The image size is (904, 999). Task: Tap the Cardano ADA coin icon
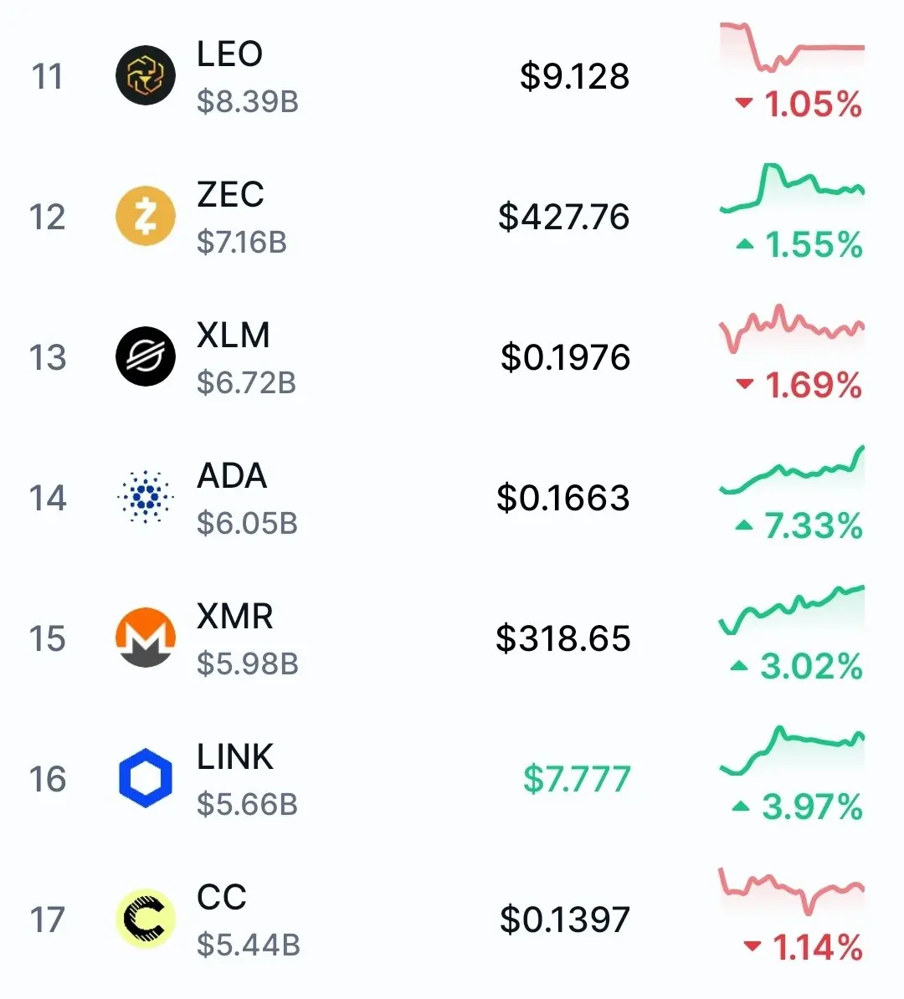(146, 497)
